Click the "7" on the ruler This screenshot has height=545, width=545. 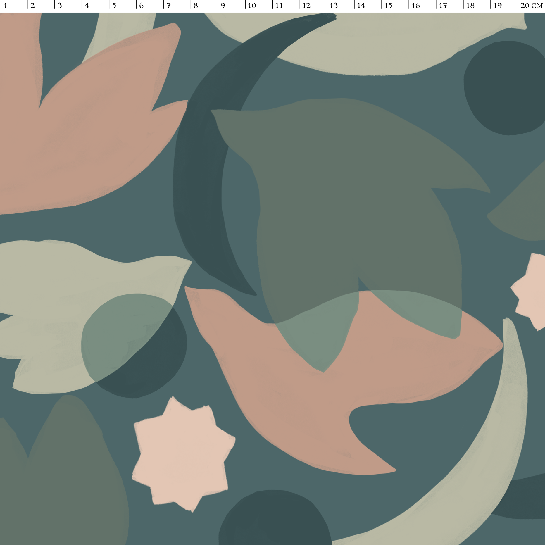tap(169, 6)
